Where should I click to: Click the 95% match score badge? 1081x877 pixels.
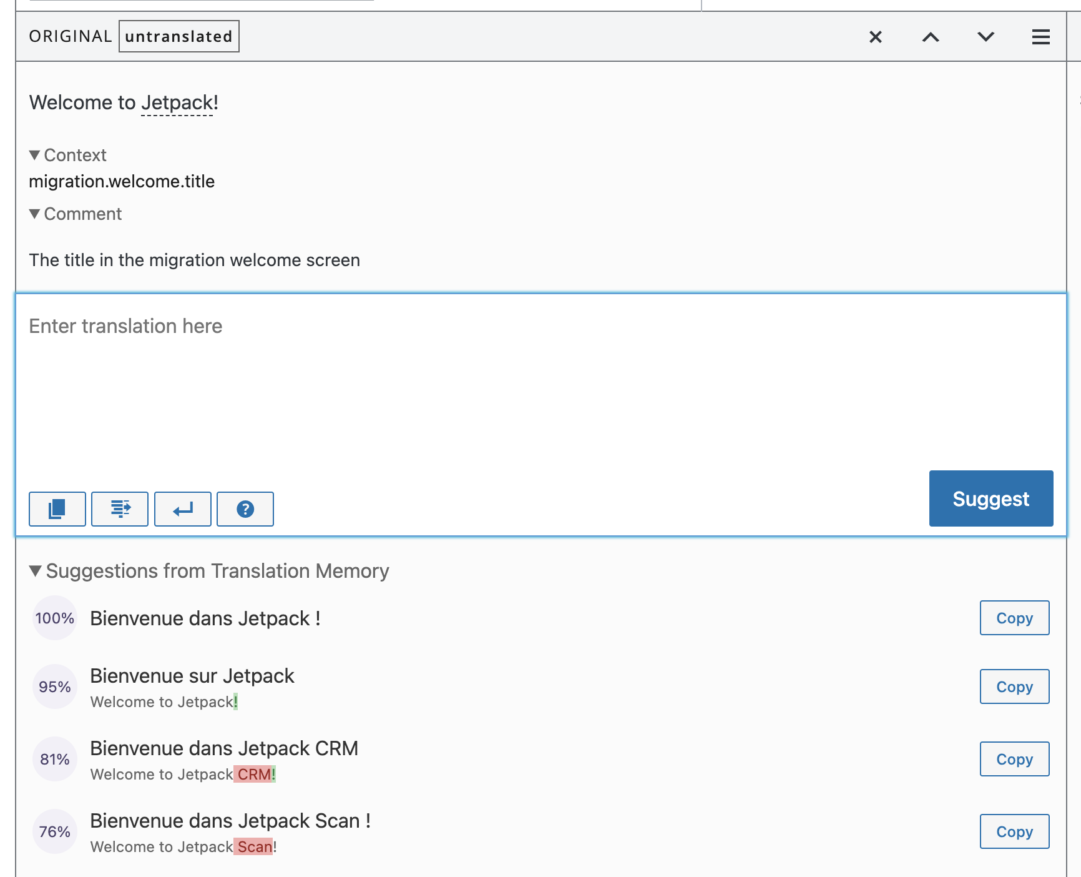pyautogui.click(x=55, y=686)
